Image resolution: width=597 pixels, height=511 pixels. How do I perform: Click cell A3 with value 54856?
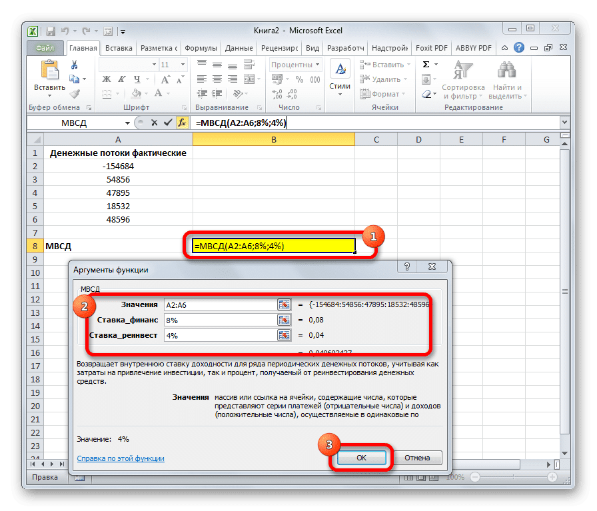click(x=118, y=179)
